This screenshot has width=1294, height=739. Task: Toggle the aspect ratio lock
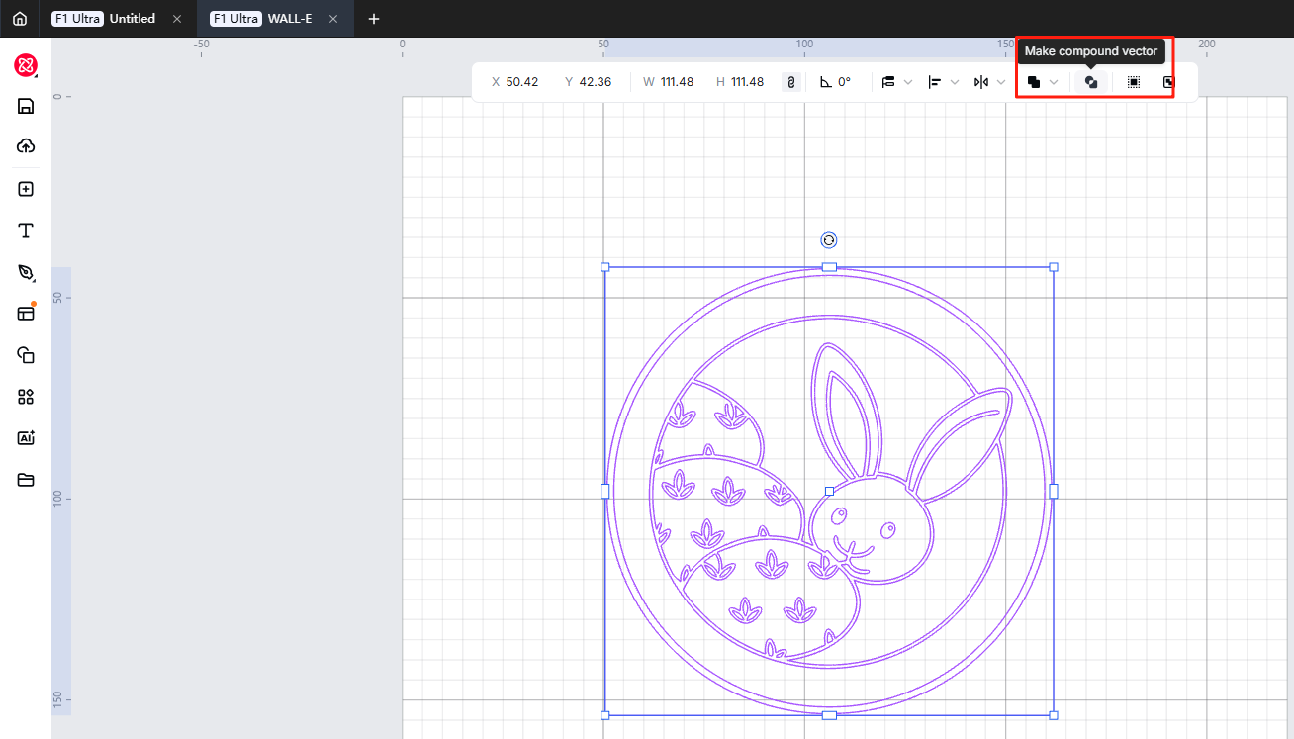click(x=790, y=82)
